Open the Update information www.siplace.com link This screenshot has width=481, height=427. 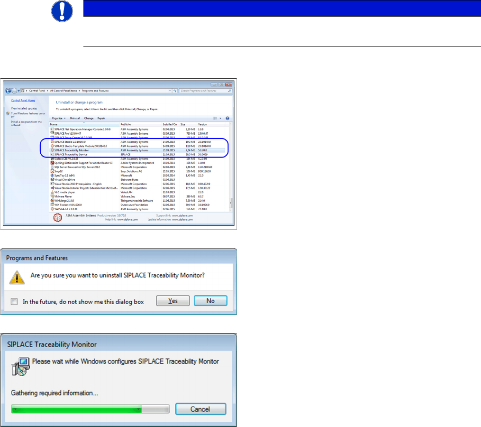point(182,220)
